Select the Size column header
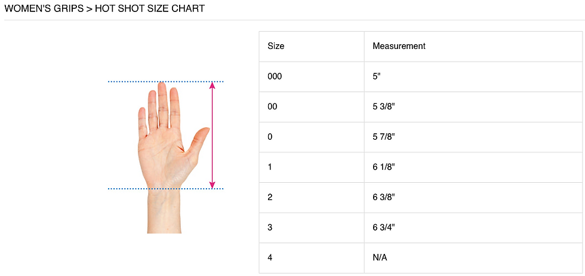This screenshot has width=585, height=276. click(x=276, y=46)
